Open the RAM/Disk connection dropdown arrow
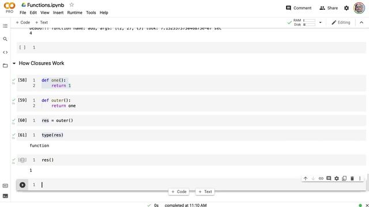The image size is (369, 207). [321, 22]
